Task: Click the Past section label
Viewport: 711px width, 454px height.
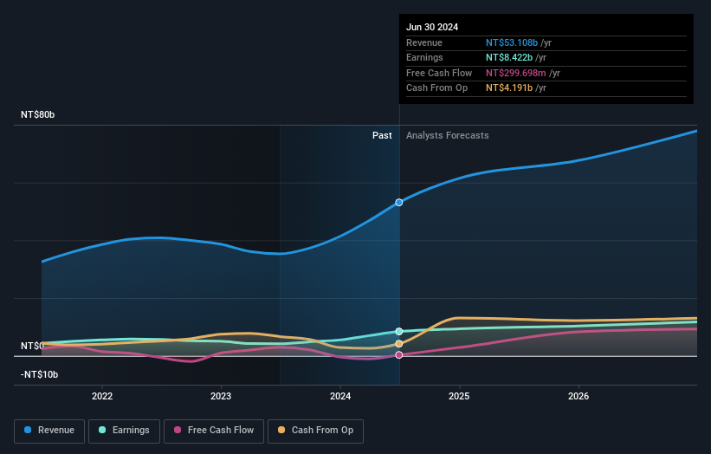Action: click(x=382, y=135)
